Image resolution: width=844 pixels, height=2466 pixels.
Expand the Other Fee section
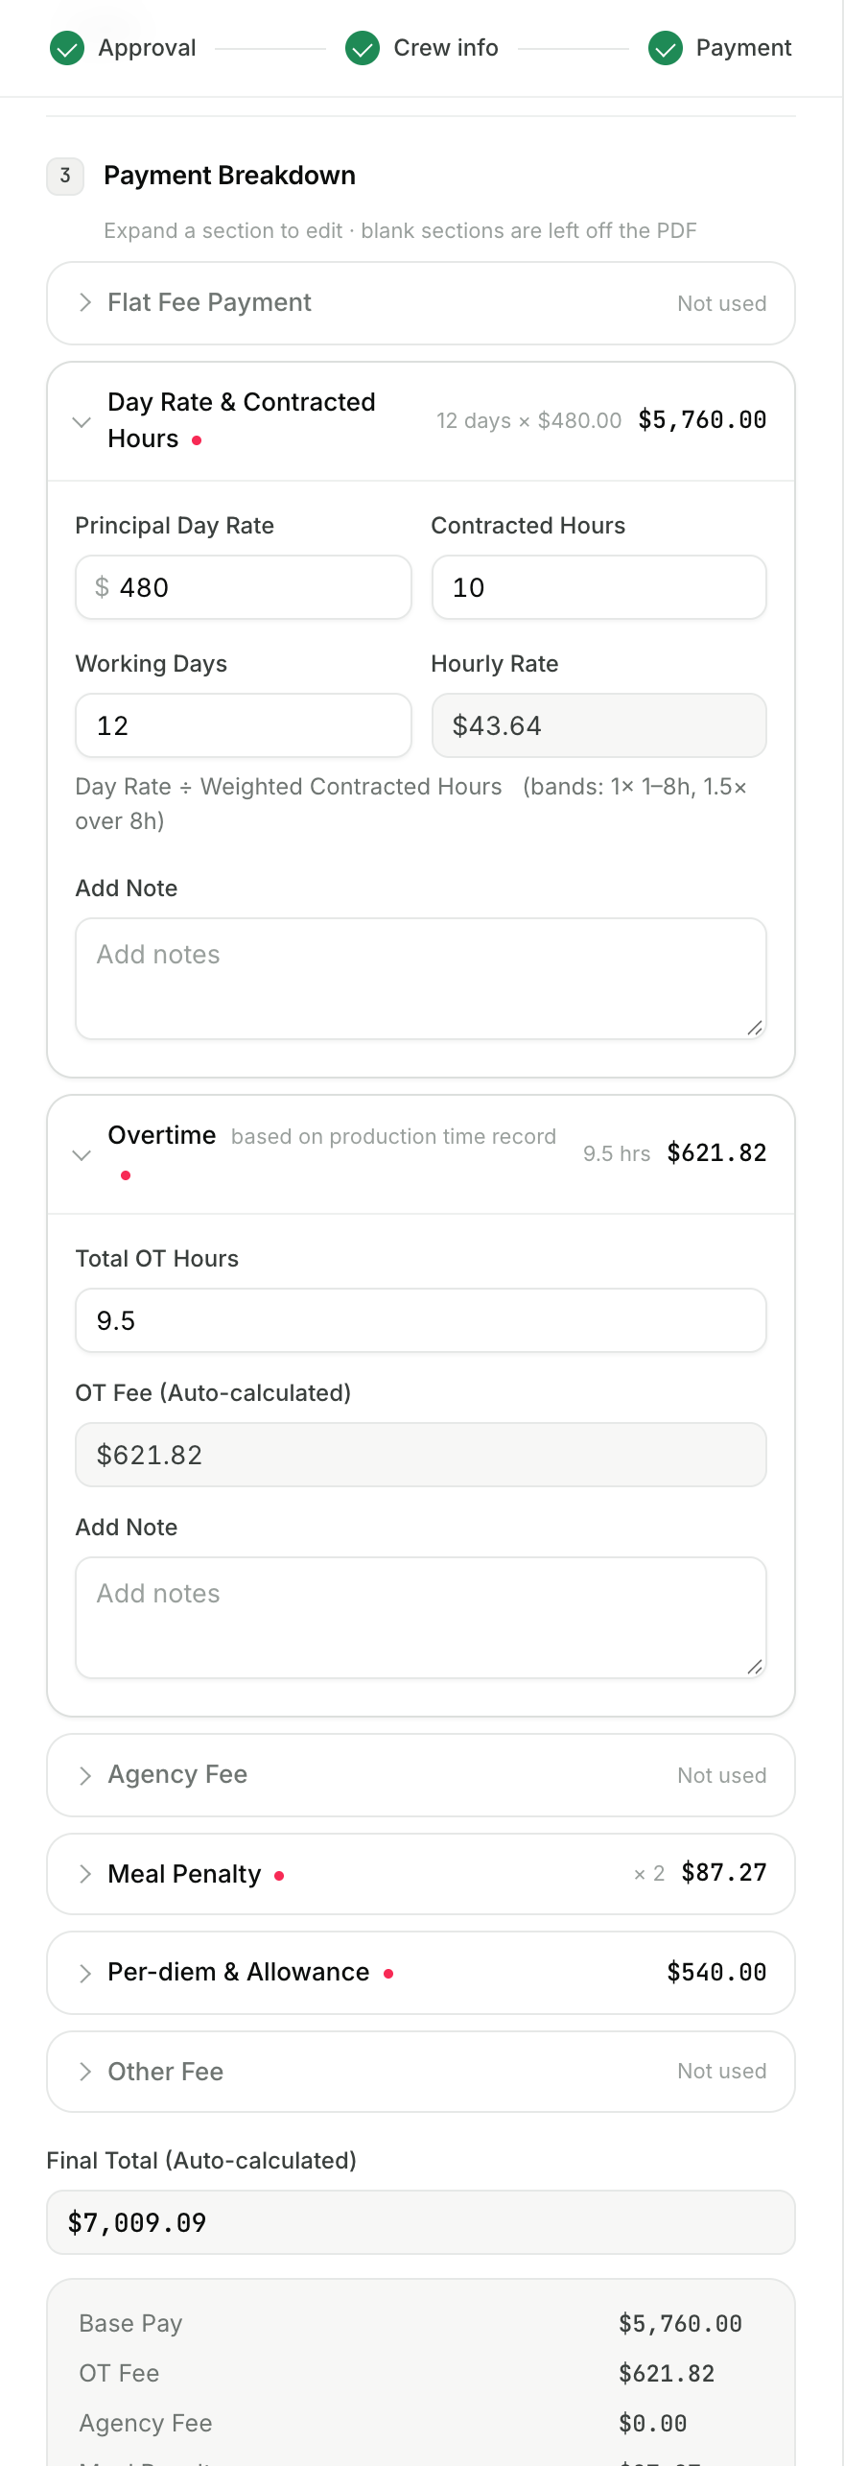(421, 2072)
